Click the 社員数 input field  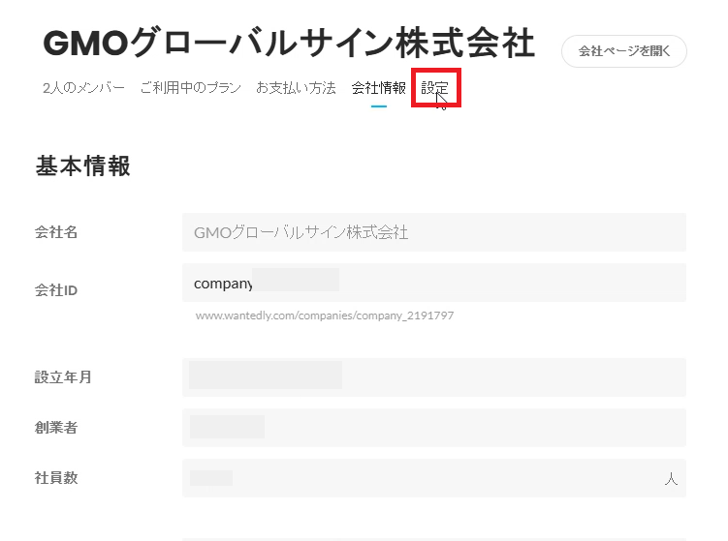(434, 478)
